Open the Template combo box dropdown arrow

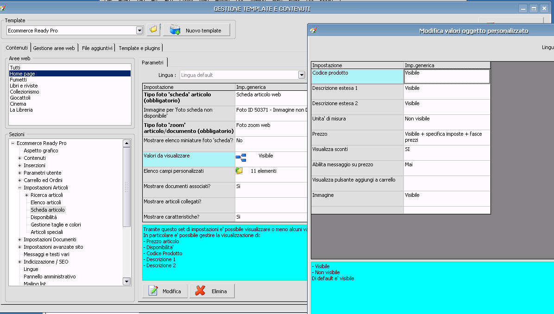(x=139, y=31)
